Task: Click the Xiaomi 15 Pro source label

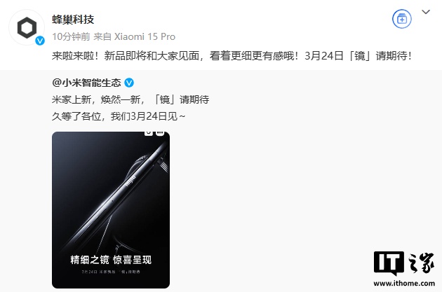Action: point(145,36)
